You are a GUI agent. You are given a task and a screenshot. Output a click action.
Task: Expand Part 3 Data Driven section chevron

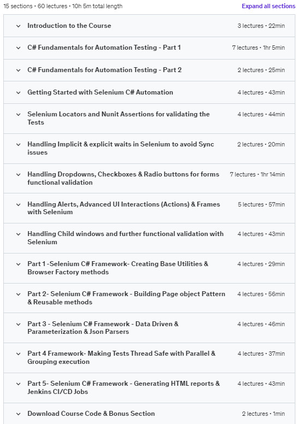19,324
